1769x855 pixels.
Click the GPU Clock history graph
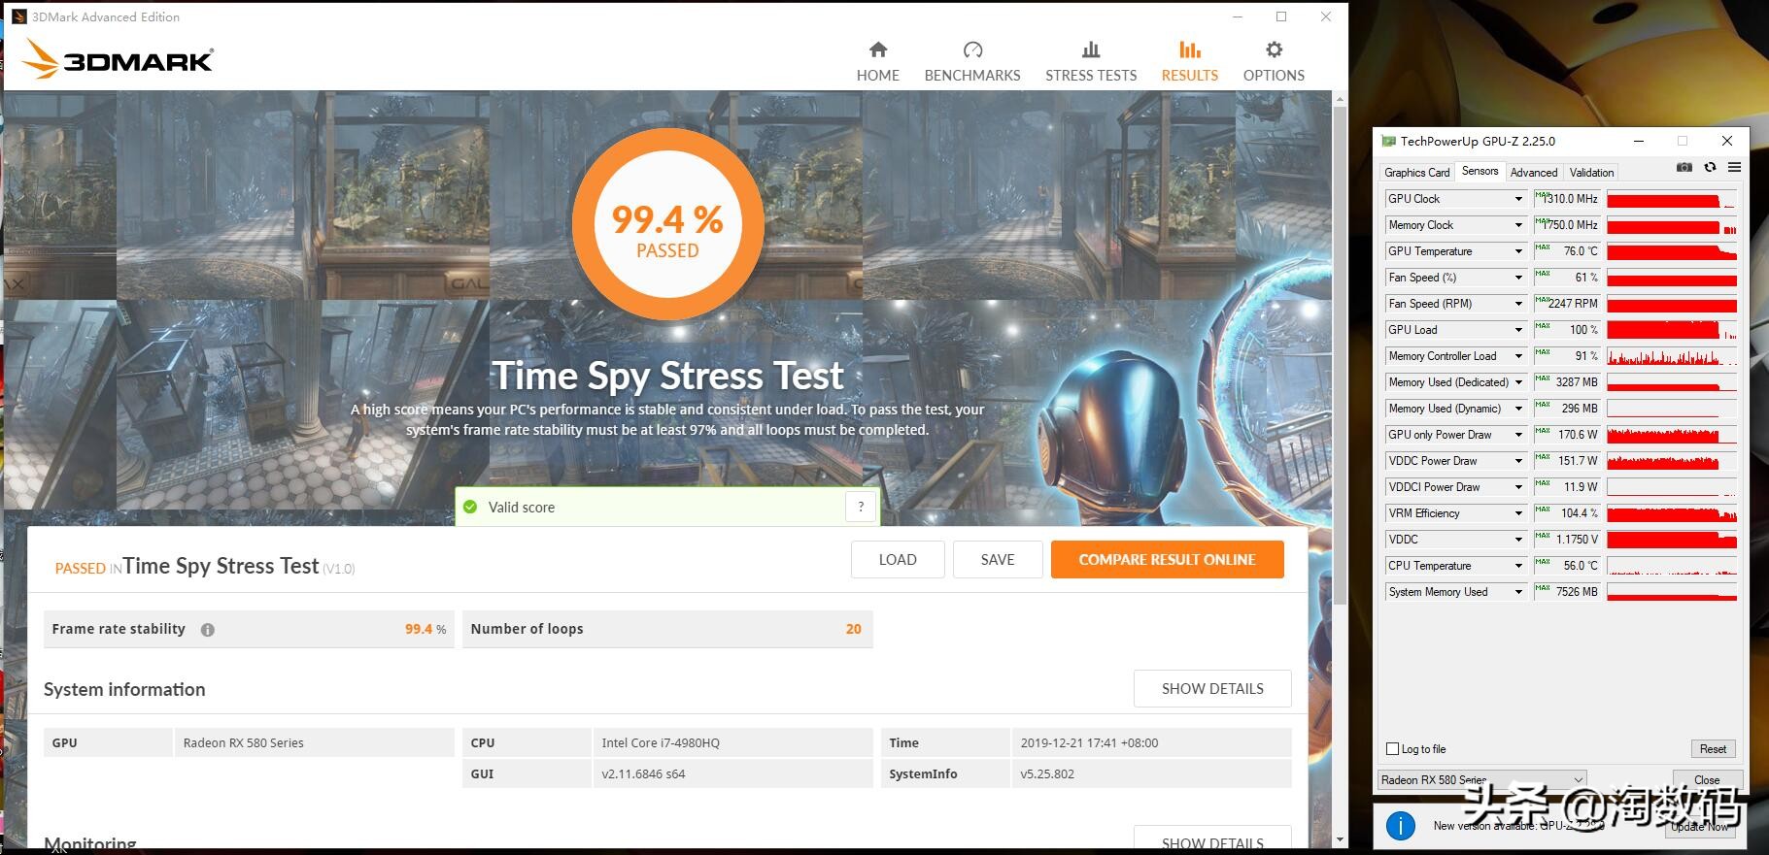(x=1672, y=199)
